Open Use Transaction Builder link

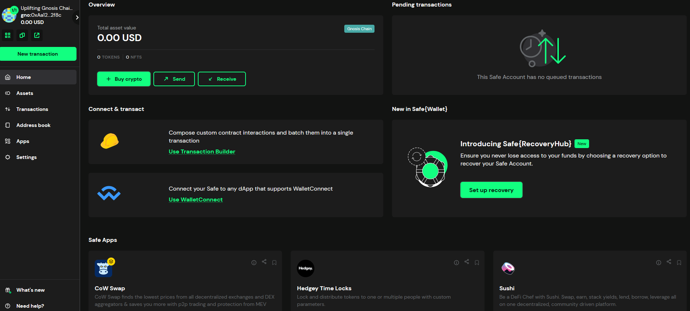click(x=202, y=152)
